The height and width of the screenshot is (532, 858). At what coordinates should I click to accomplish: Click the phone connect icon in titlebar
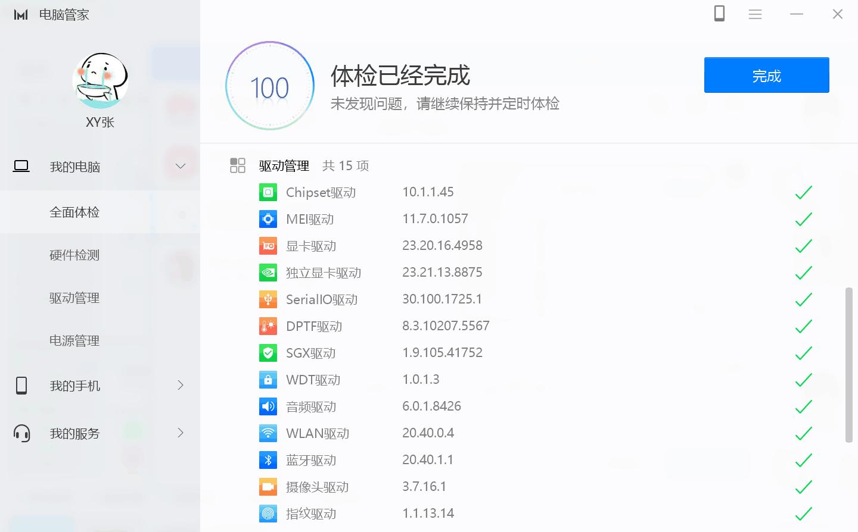coord(719,14)
